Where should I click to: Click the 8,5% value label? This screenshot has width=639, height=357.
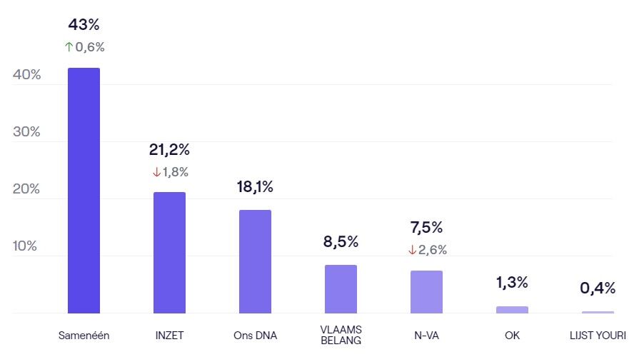click(341, 241)
